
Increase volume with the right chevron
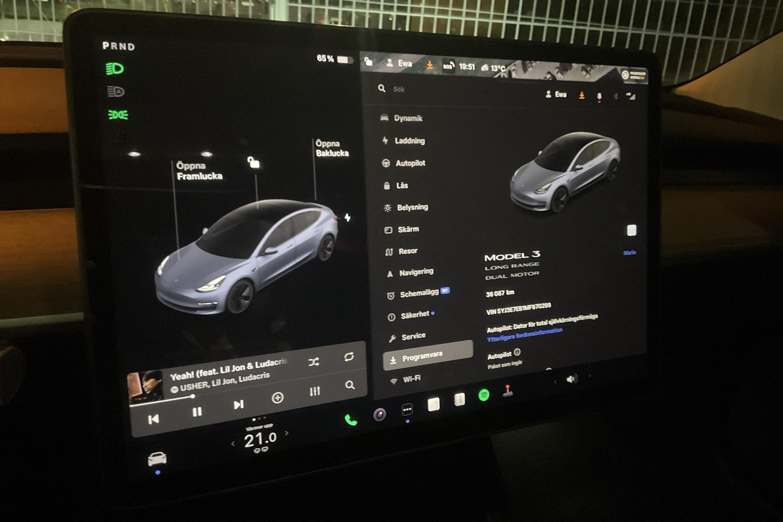click(x=589, y=376)
